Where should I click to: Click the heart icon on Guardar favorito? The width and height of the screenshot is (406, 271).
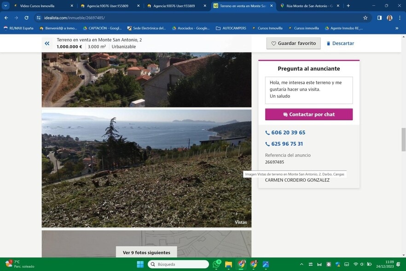274,43
